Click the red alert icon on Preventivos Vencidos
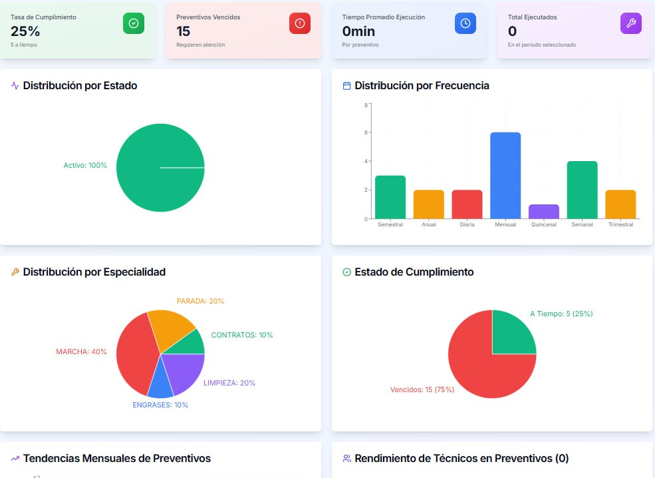Screen dimensions: 655x478 click(x=299, y=23)
